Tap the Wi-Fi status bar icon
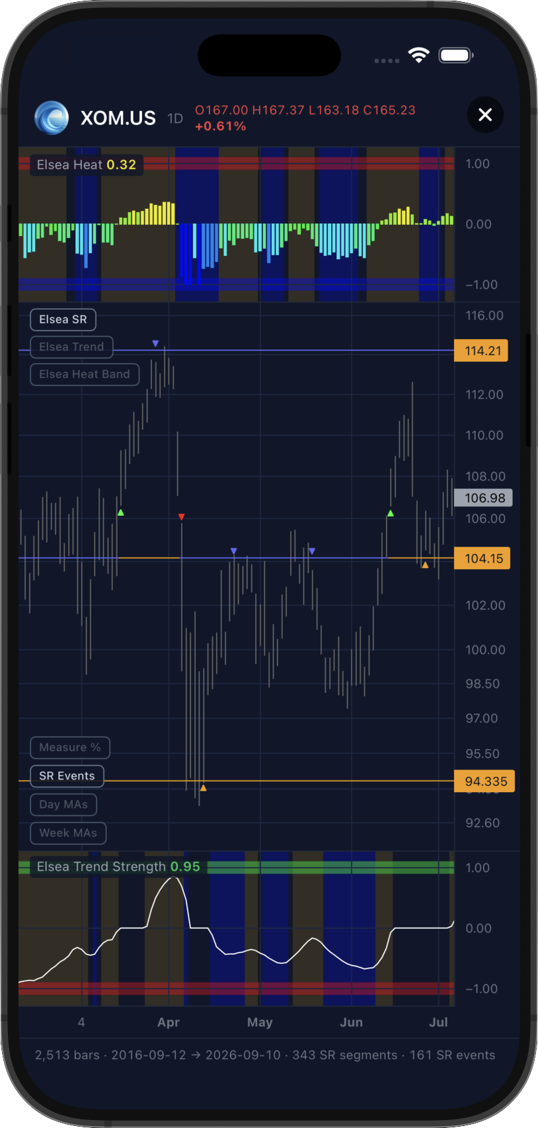The height and width of the screenshot is (1128, 538). point(418,56)
